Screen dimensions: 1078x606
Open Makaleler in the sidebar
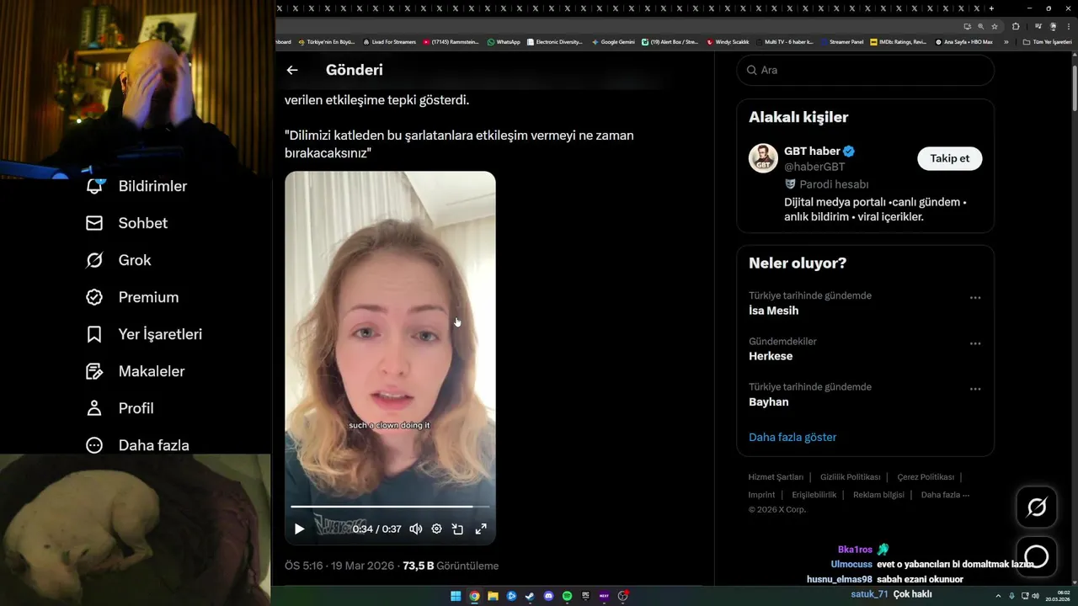click(x=135, y=371)
